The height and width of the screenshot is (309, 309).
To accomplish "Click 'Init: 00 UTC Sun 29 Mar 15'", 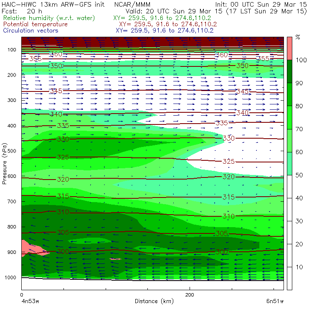I will click(x=261, y=4).
